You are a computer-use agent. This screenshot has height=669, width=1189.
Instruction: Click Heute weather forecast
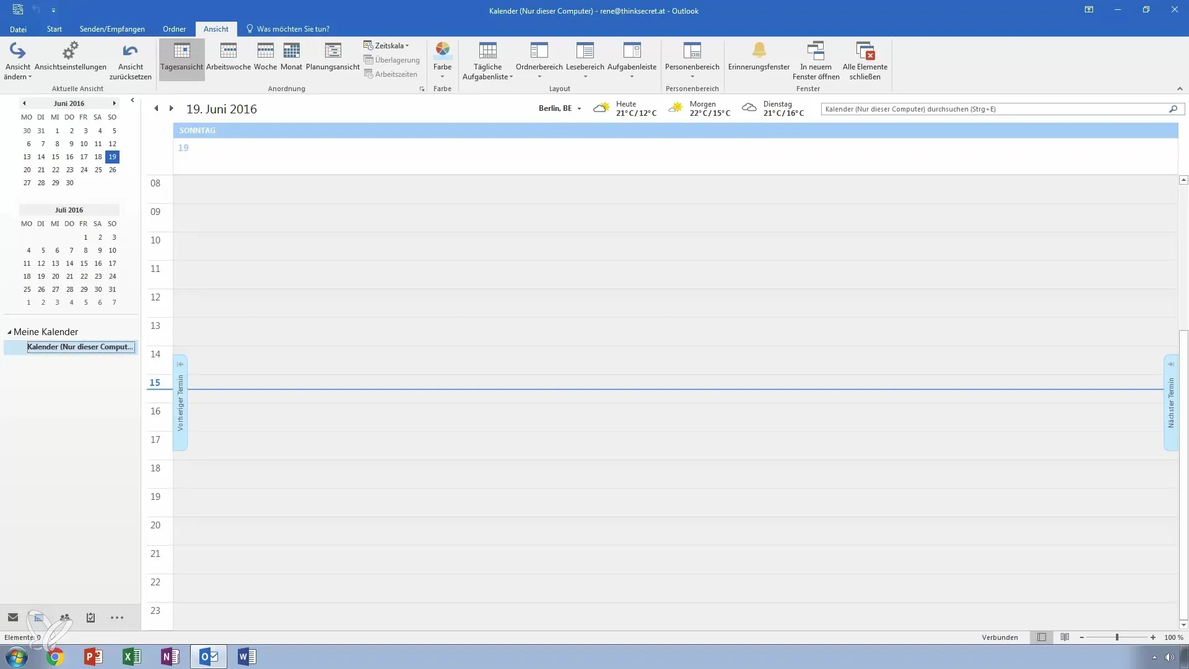pos(624,109)
